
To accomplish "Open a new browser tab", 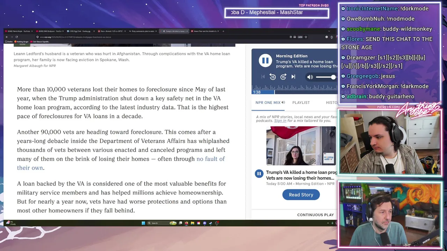I will (x=223, y=31).
